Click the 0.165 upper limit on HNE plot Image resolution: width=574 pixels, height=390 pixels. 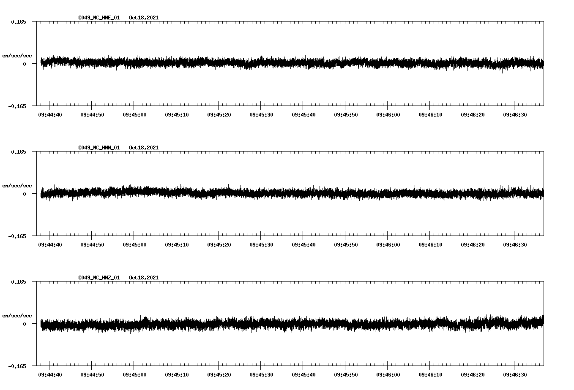coord(19,22)
